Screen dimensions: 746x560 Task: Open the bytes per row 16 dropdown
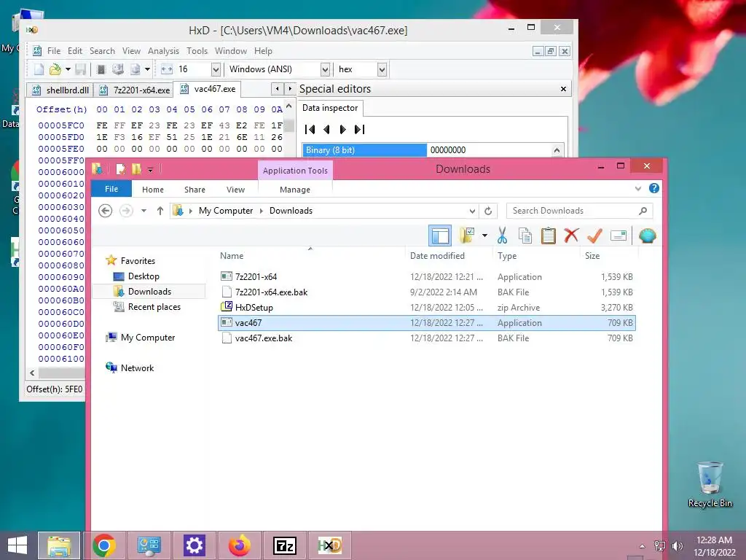pyautogui.click(x=216, y=69)
